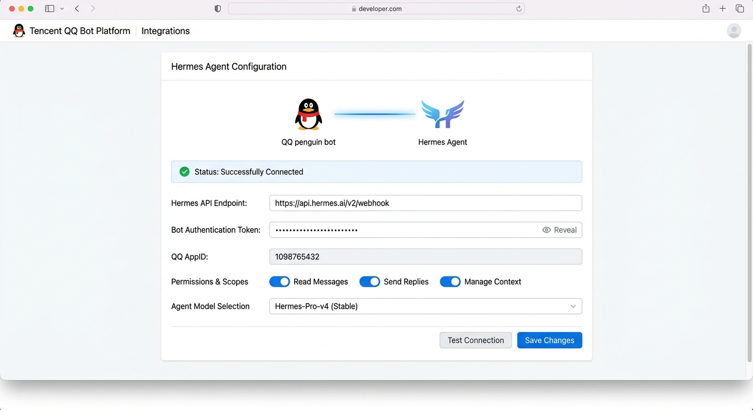
Task: Click the green full-screen window button
Action: coord(30,9)
